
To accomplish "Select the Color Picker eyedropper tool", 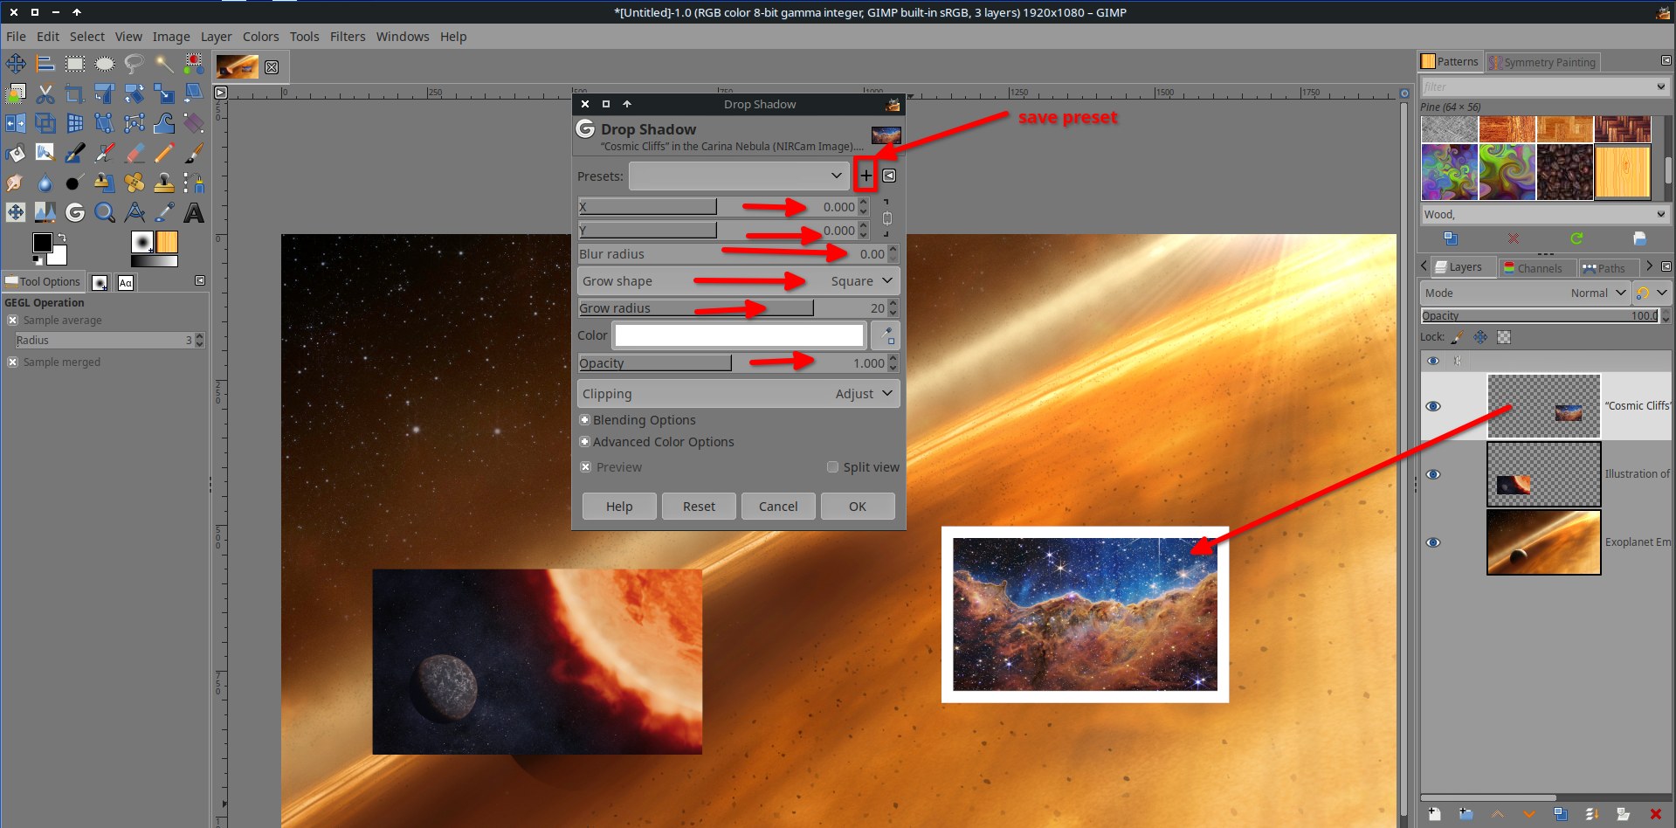I will pos(164,212).
